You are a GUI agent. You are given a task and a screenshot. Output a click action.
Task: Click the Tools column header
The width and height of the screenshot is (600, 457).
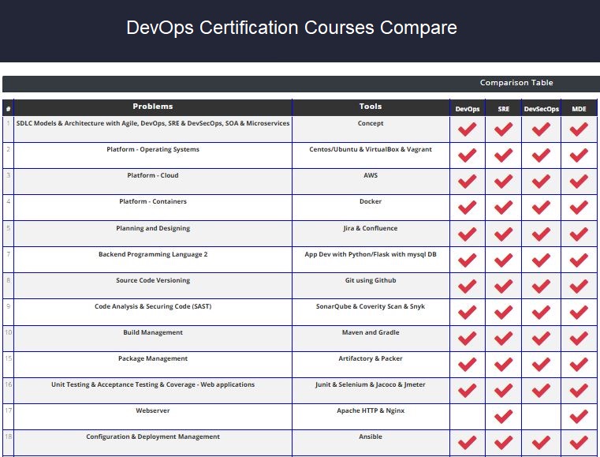coord(371,107)
